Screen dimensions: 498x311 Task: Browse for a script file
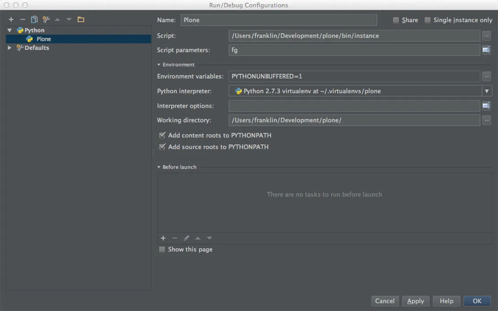click(x=486, y=36)
